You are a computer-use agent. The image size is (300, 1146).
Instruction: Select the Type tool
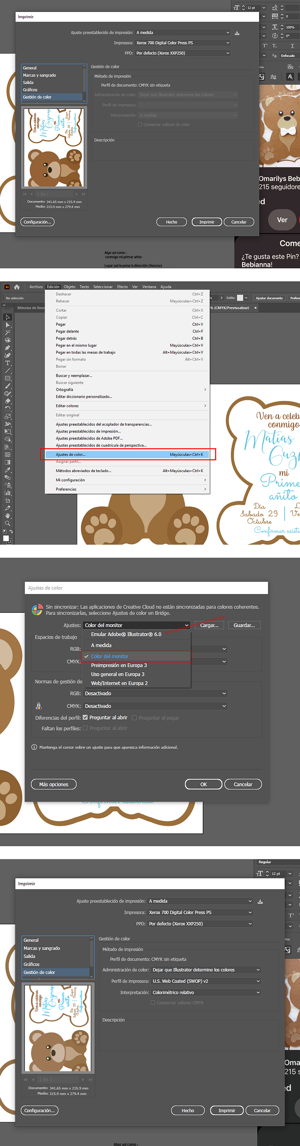pyautogui.click(x=8, y=363)
